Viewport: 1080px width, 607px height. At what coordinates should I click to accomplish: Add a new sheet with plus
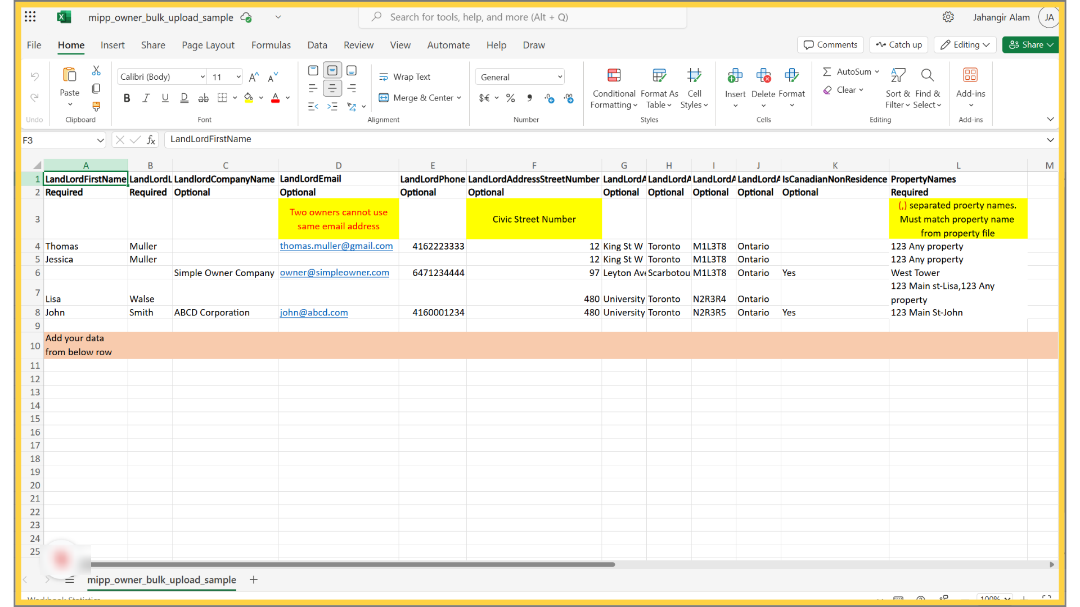254,579
